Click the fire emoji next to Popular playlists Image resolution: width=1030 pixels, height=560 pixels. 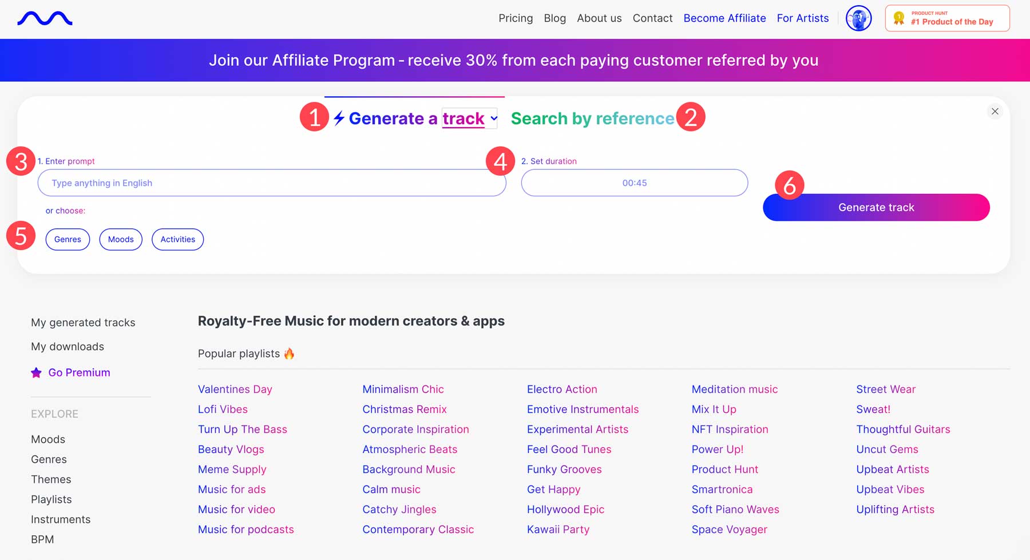click(x=288, y=354)
